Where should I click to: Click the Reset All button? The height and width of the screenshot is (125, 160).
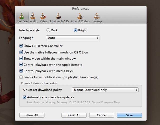(74, 115)
